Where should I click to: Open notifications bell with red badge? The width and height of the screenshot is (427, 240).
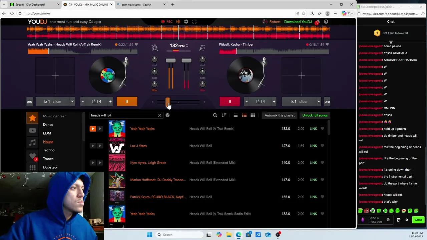tap(317, 22)
